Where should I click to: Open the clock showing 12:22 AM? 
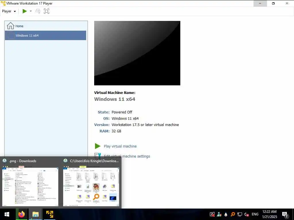pyautogui.click(x=269, y=214)
